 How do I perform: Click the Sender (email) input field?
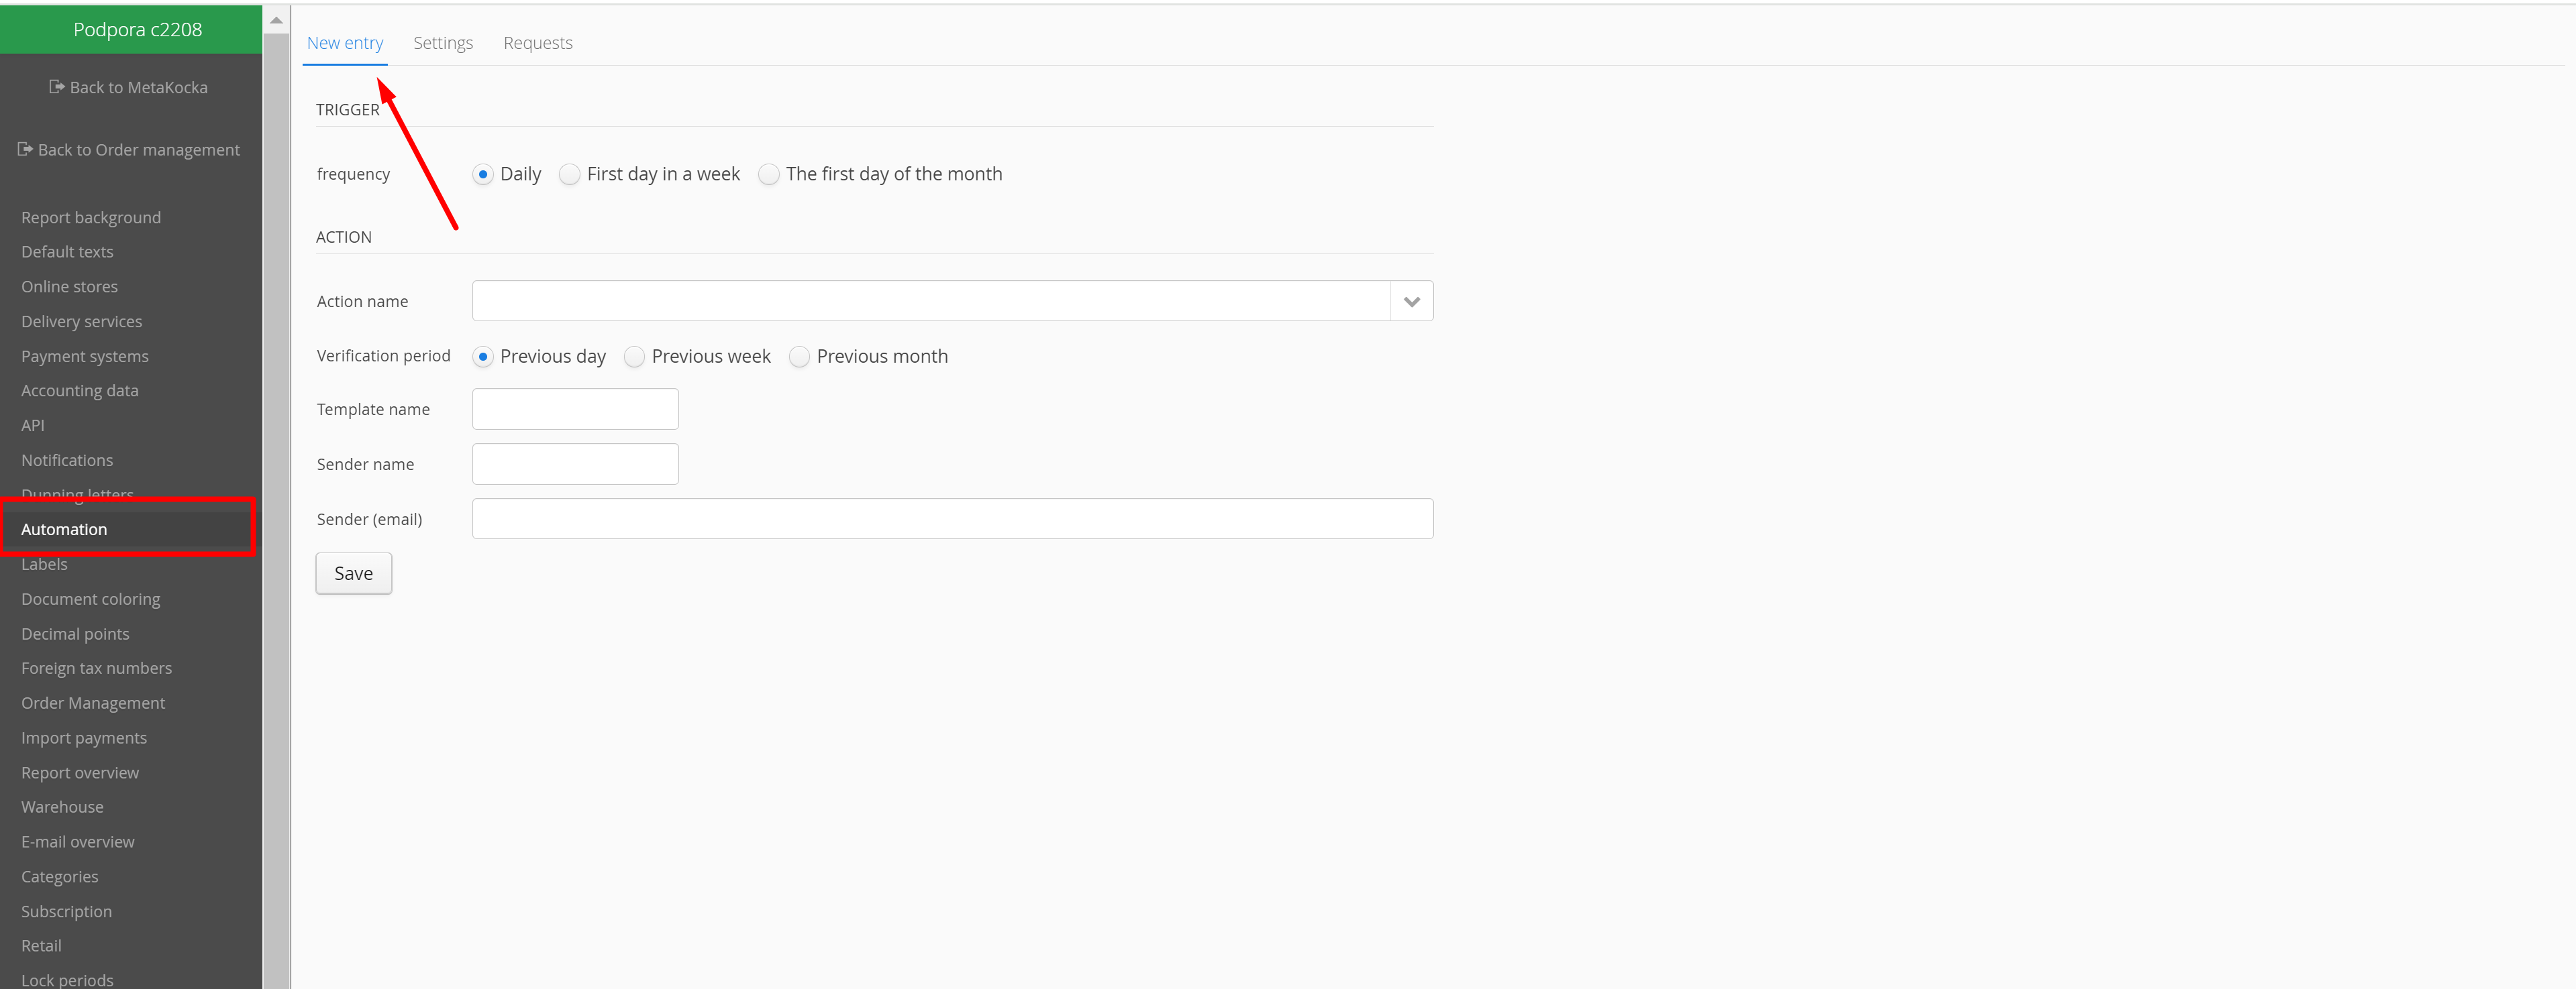tap(952, 520)
